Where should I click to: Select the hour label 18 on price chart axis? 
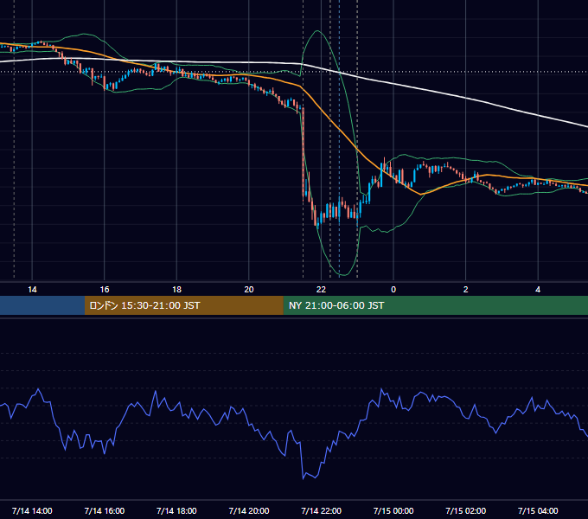176,290
